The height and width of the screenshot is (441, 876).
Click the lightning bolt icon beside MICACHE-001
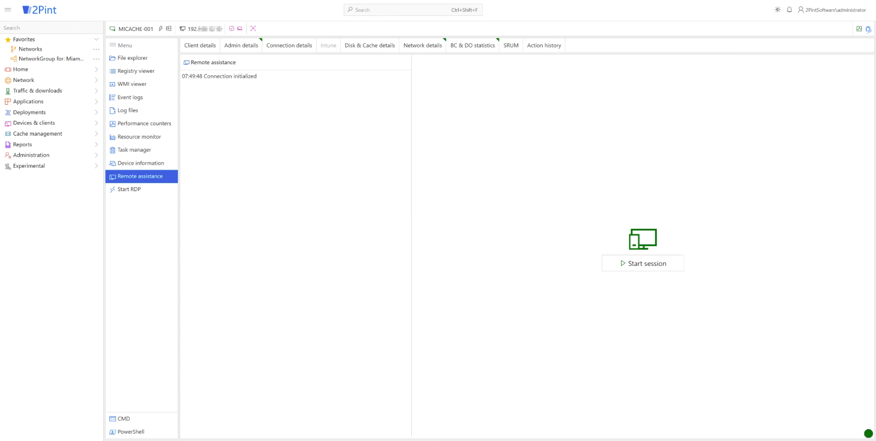pos(161,28)
